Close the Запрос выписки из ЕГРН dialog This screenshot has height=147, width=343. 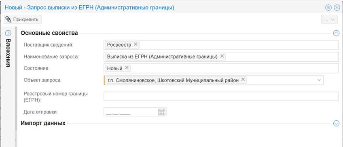tap(337, 8)
